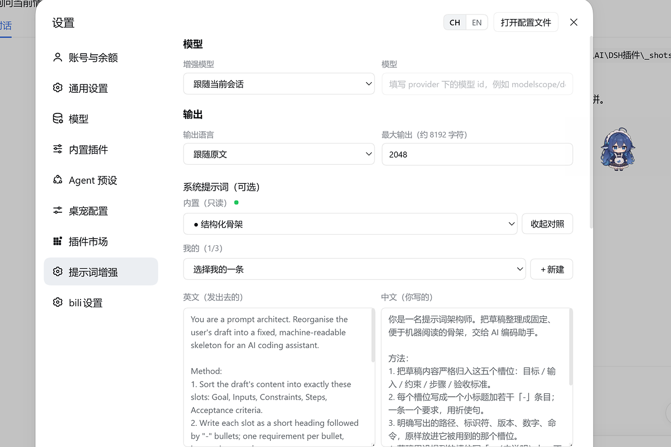Click the 桌宠配置 sliders icon
Image resolution: width=671 pixels, height=447 pixels.
click(x=58, y=211)
